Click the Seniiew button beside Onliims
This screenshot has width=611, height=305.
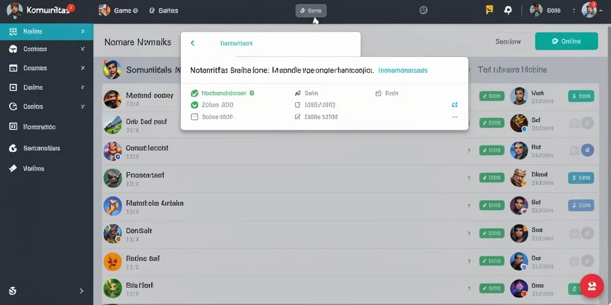508,41
